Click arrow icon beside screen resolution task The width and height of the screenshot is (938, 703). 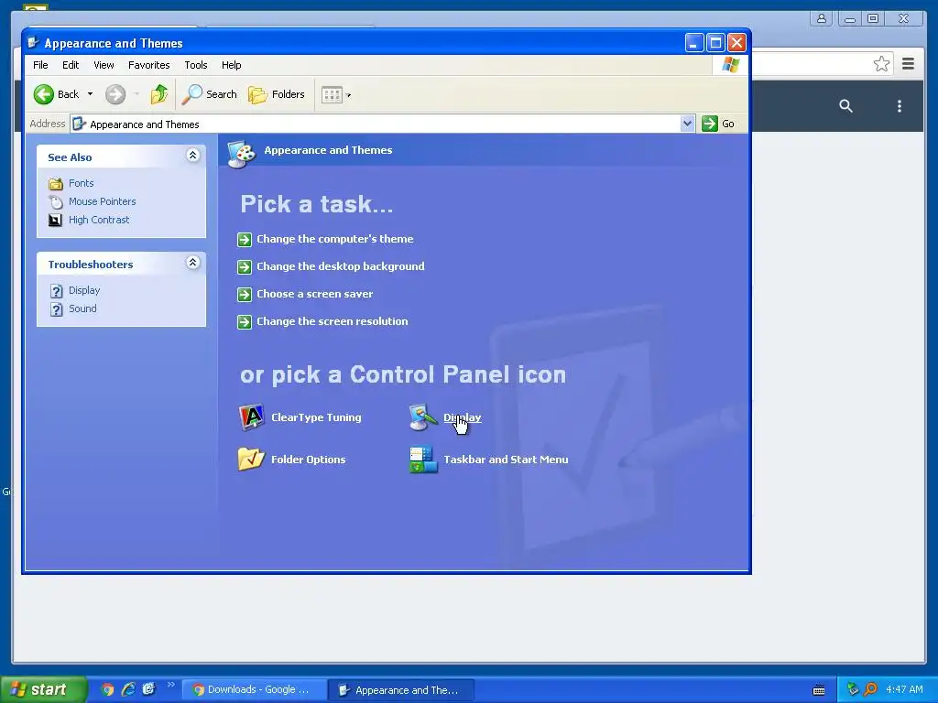pos(244,322)
